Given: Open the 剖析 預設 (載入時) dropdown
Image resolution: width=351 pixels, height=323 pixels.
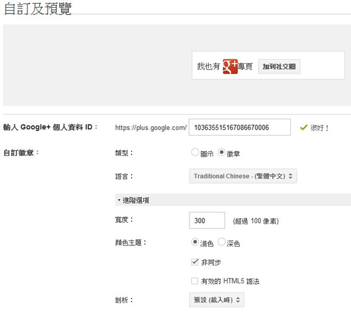Looking at the screenshot, I should pos(216,300).
